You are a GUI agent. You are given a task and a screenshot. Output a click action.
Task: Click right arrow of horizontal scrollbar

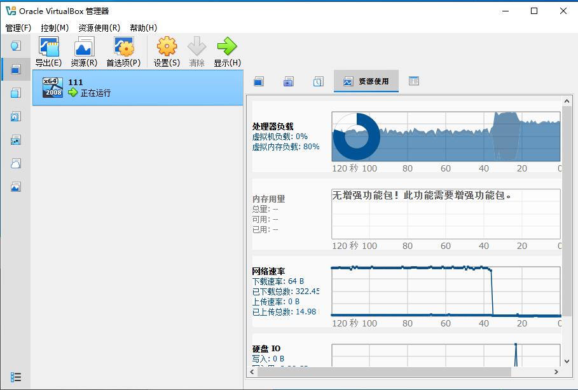point(556,372)
